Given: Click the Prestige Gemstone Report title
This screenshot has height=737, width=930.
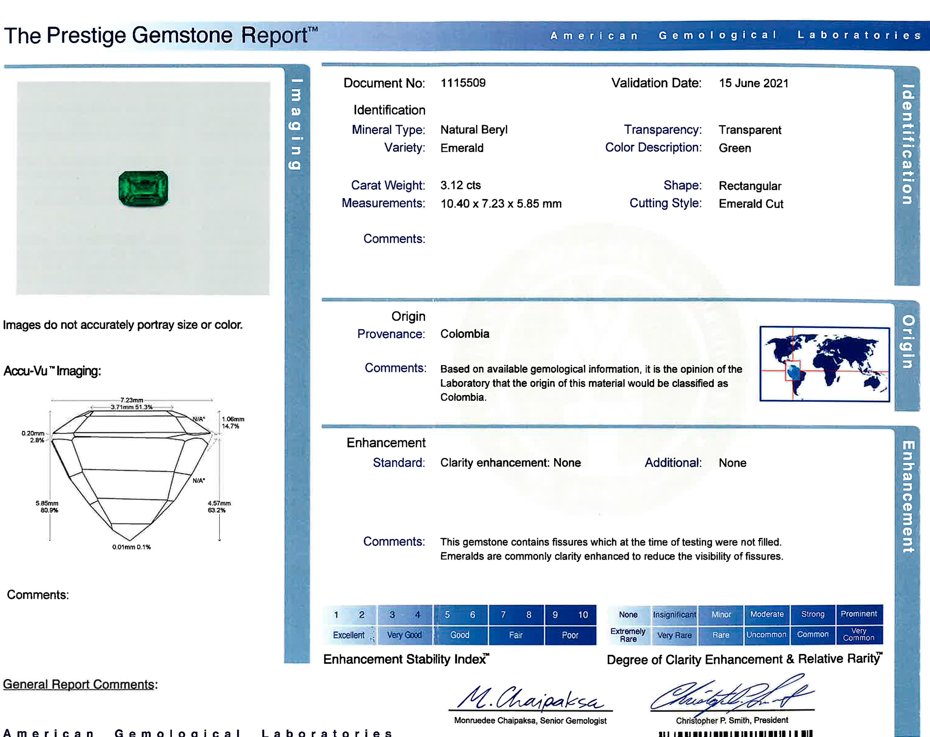Looking at the screenshot, I should coord(160,36).
